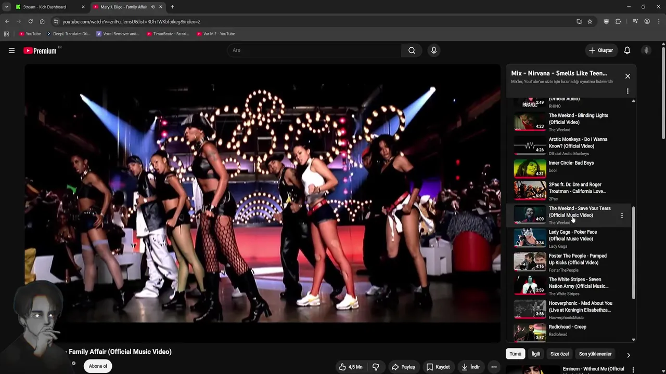Open the TimurBeatz bookmark
Image resolution: width=666 pixels, height=374 pixels.
click(168, 34)
